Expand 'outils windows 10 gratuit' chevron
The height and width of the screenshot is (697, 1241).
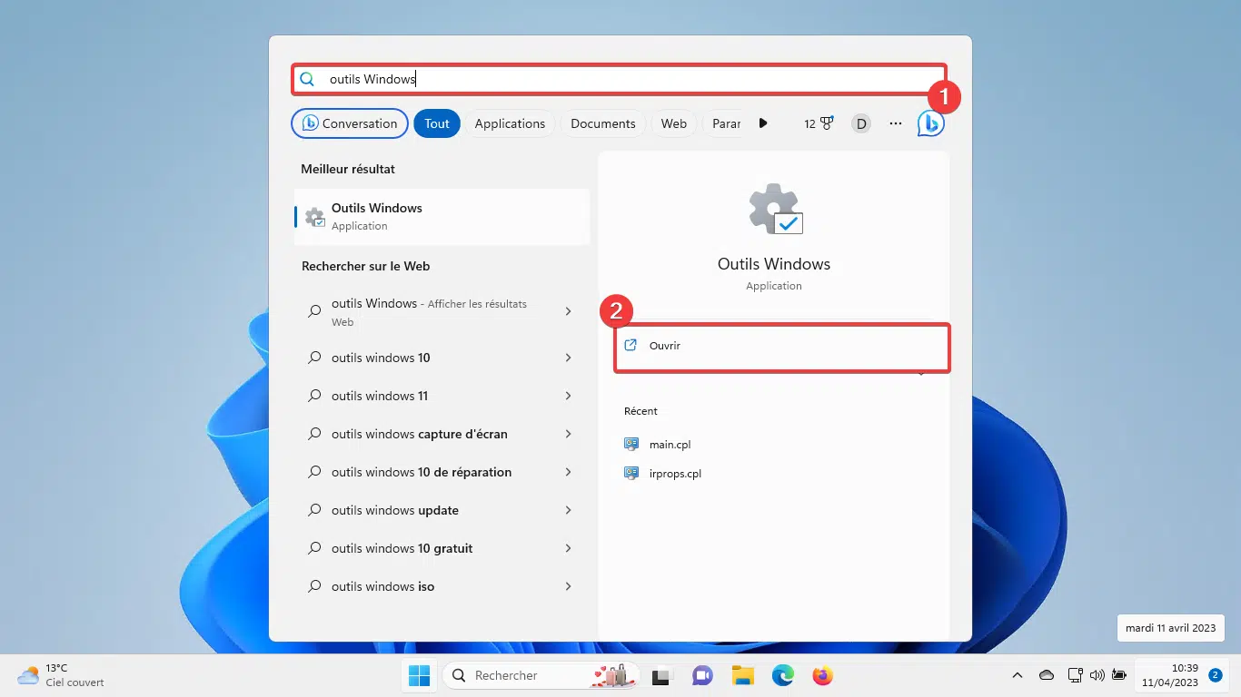click(x=569, y=548)
